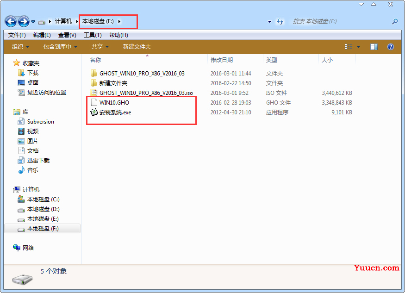Toggle the preview pane icon
Image resolution: width=405 pixels, height=293 pixels.
[x=374, y=47]
